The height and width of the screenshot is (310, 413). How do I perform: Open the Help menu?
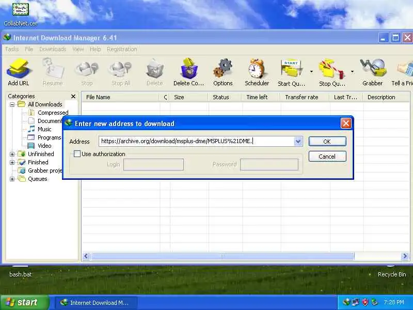(96, 49)
